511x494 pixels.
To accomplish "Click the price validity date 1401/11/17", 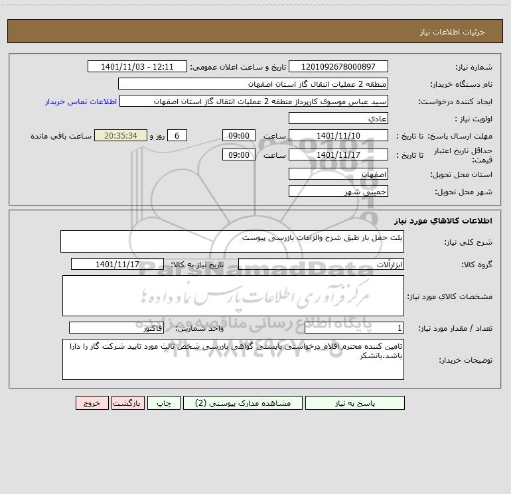I will (x=338, y=154).
